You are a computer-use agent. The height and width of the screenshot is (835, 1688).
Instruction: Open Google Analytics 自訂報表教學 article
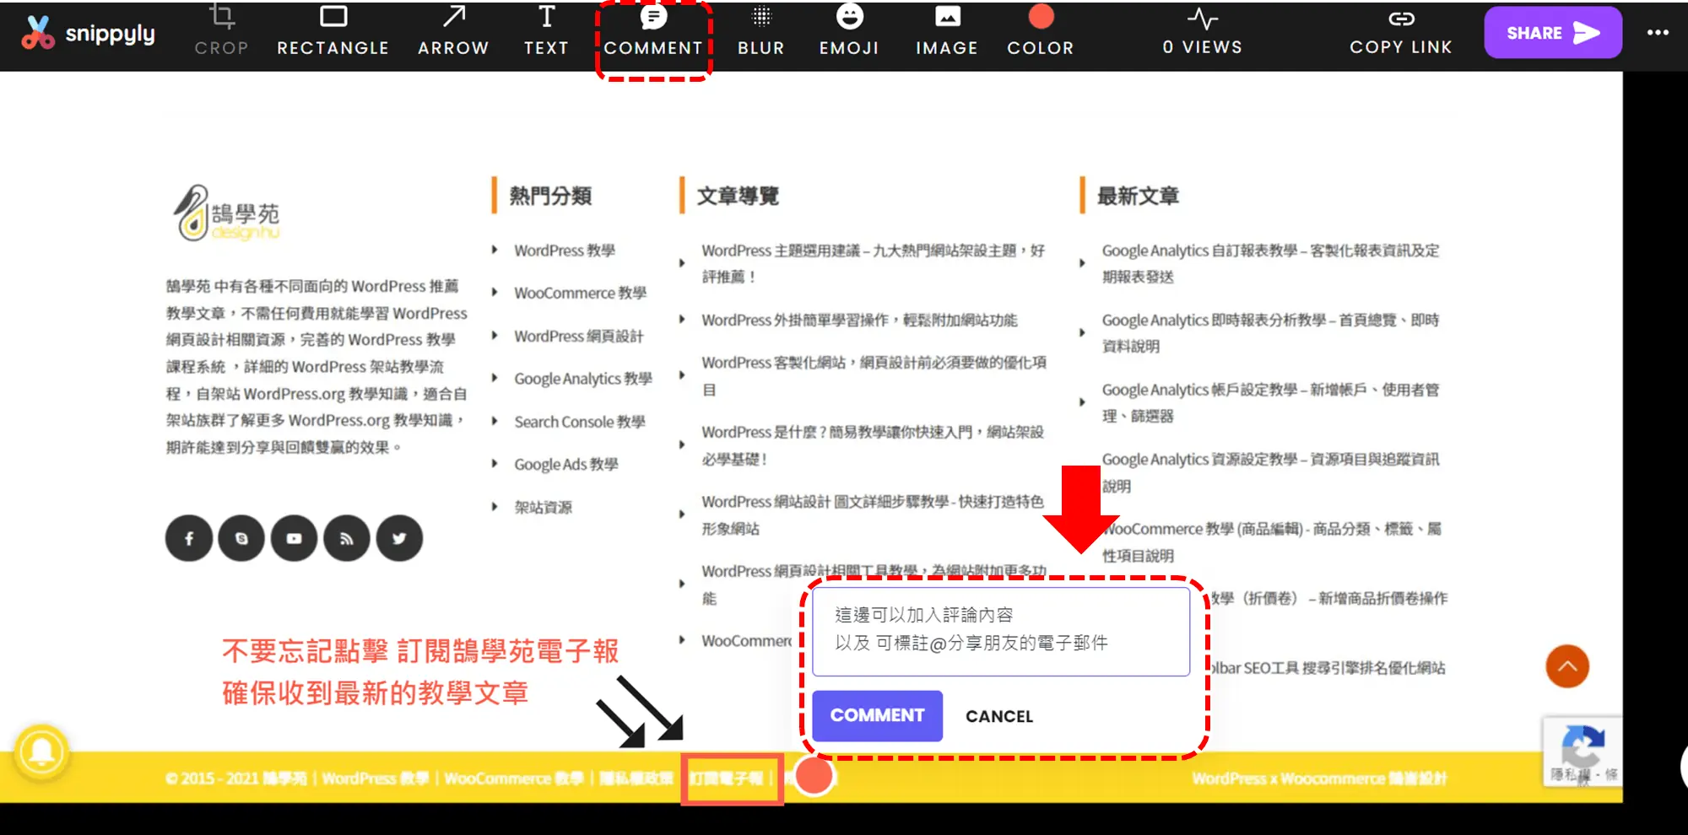1270,263
